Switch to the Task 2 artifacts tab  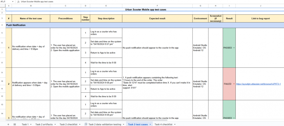click(x=44, y=124)
